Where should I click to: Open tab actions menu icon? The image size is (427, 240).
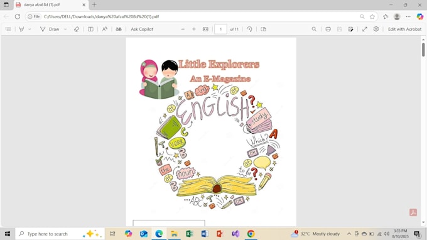coord(6,4)
